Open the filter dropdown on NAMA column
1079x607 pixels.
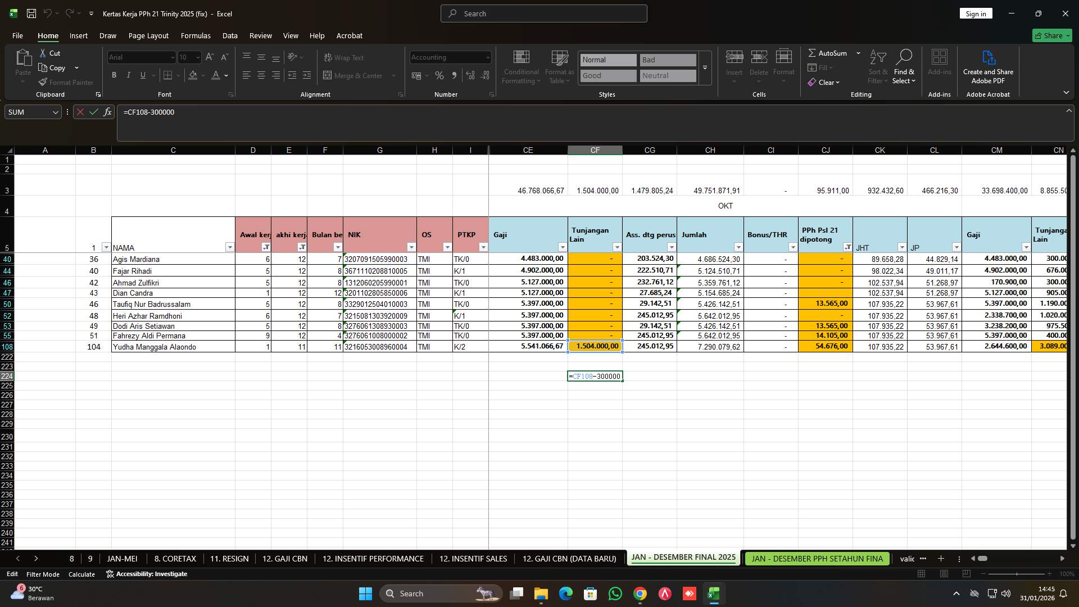click(x=230, y=247)
